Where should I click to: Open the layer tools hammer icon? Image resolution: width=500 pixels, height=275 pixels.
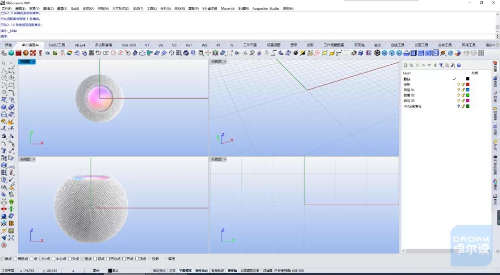coord(453,65)
